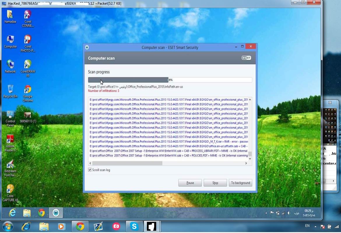This screenshot has height=233, width=341.
Task: Select the black-and-white app on the host taskbar
Action: point(152,227)
